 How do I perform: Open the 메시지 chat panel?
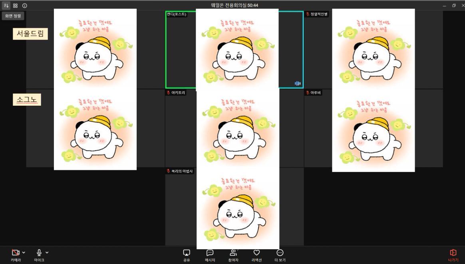coord(210,255)
